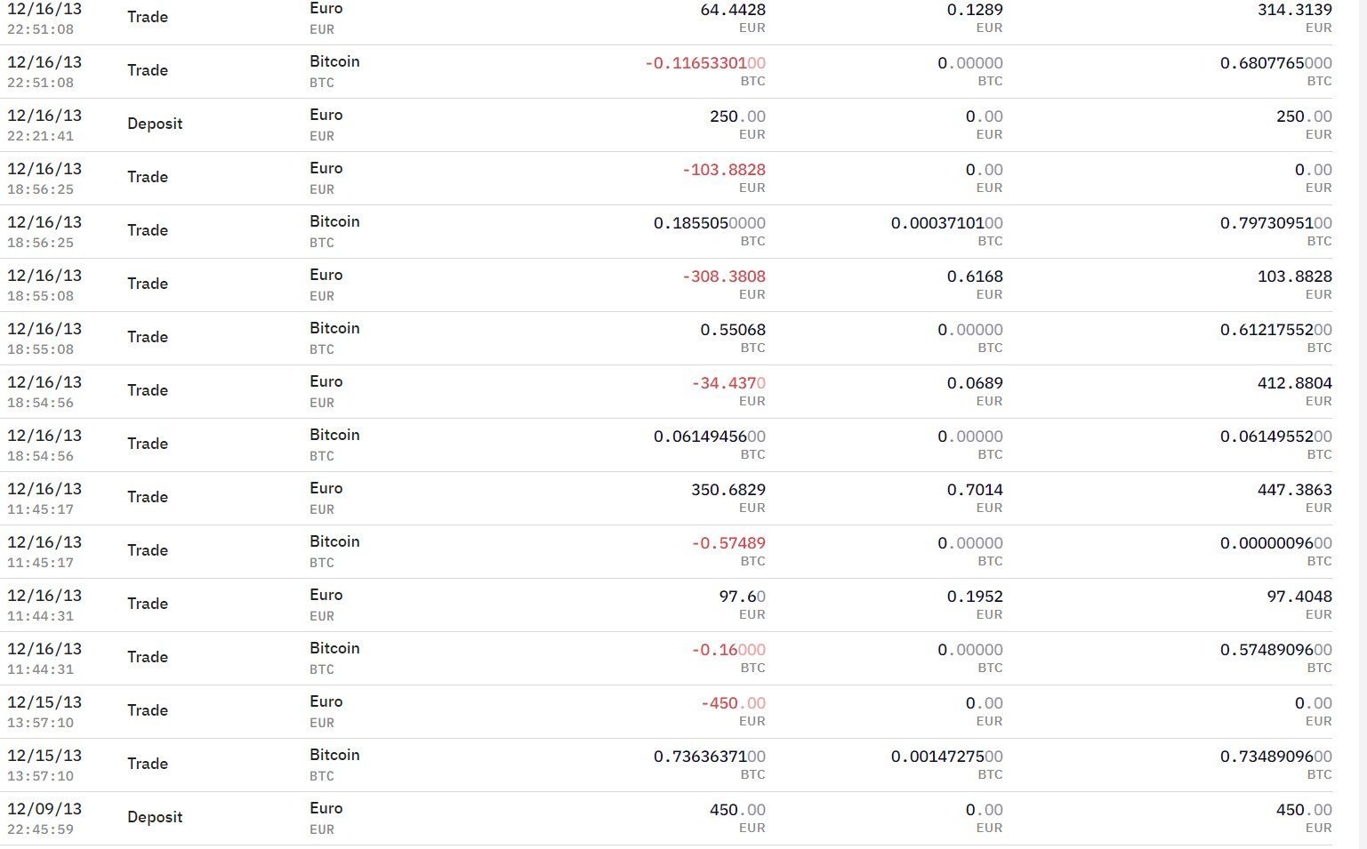Select the Deposit row dated 12/09/13
1367x849 pixels.
(x=155, y=817)
